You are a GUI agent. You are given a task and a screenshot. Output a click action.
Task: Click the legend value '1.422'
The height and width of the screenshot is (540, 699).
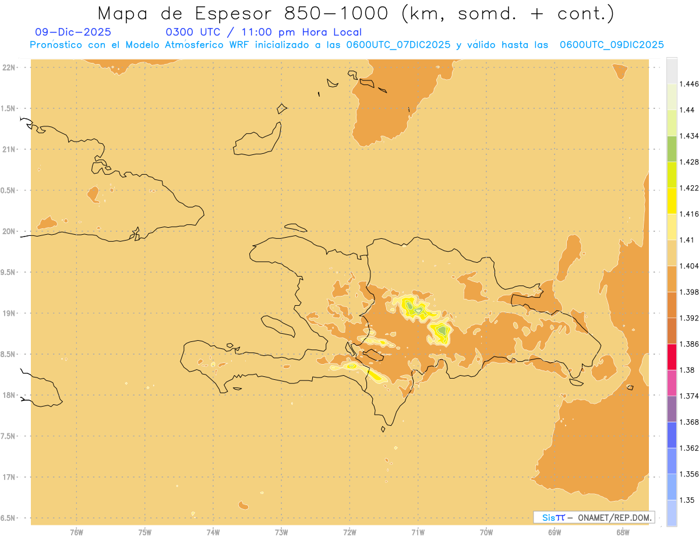point(689,188)
